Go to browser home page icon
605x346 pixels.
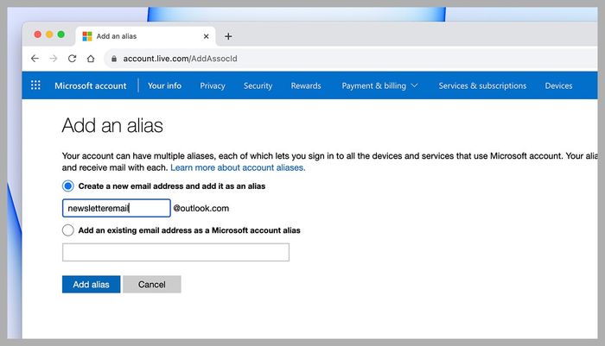(x=91, y=59)
